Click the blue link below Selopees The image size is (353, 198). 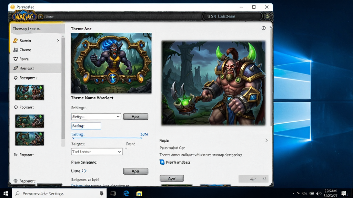coord(100,185)
